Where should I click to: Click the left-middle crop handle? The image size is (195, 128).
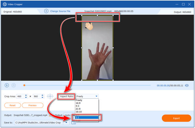[x=82, y=48]
